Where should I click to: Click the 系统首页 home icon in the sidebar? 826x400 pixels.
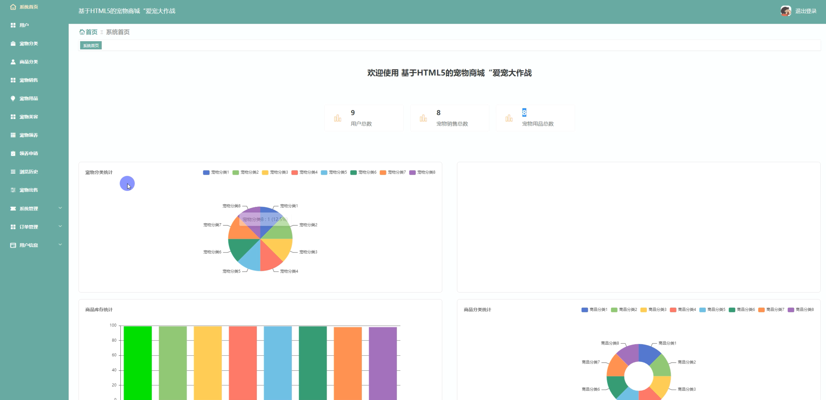[x=13, y=7]
